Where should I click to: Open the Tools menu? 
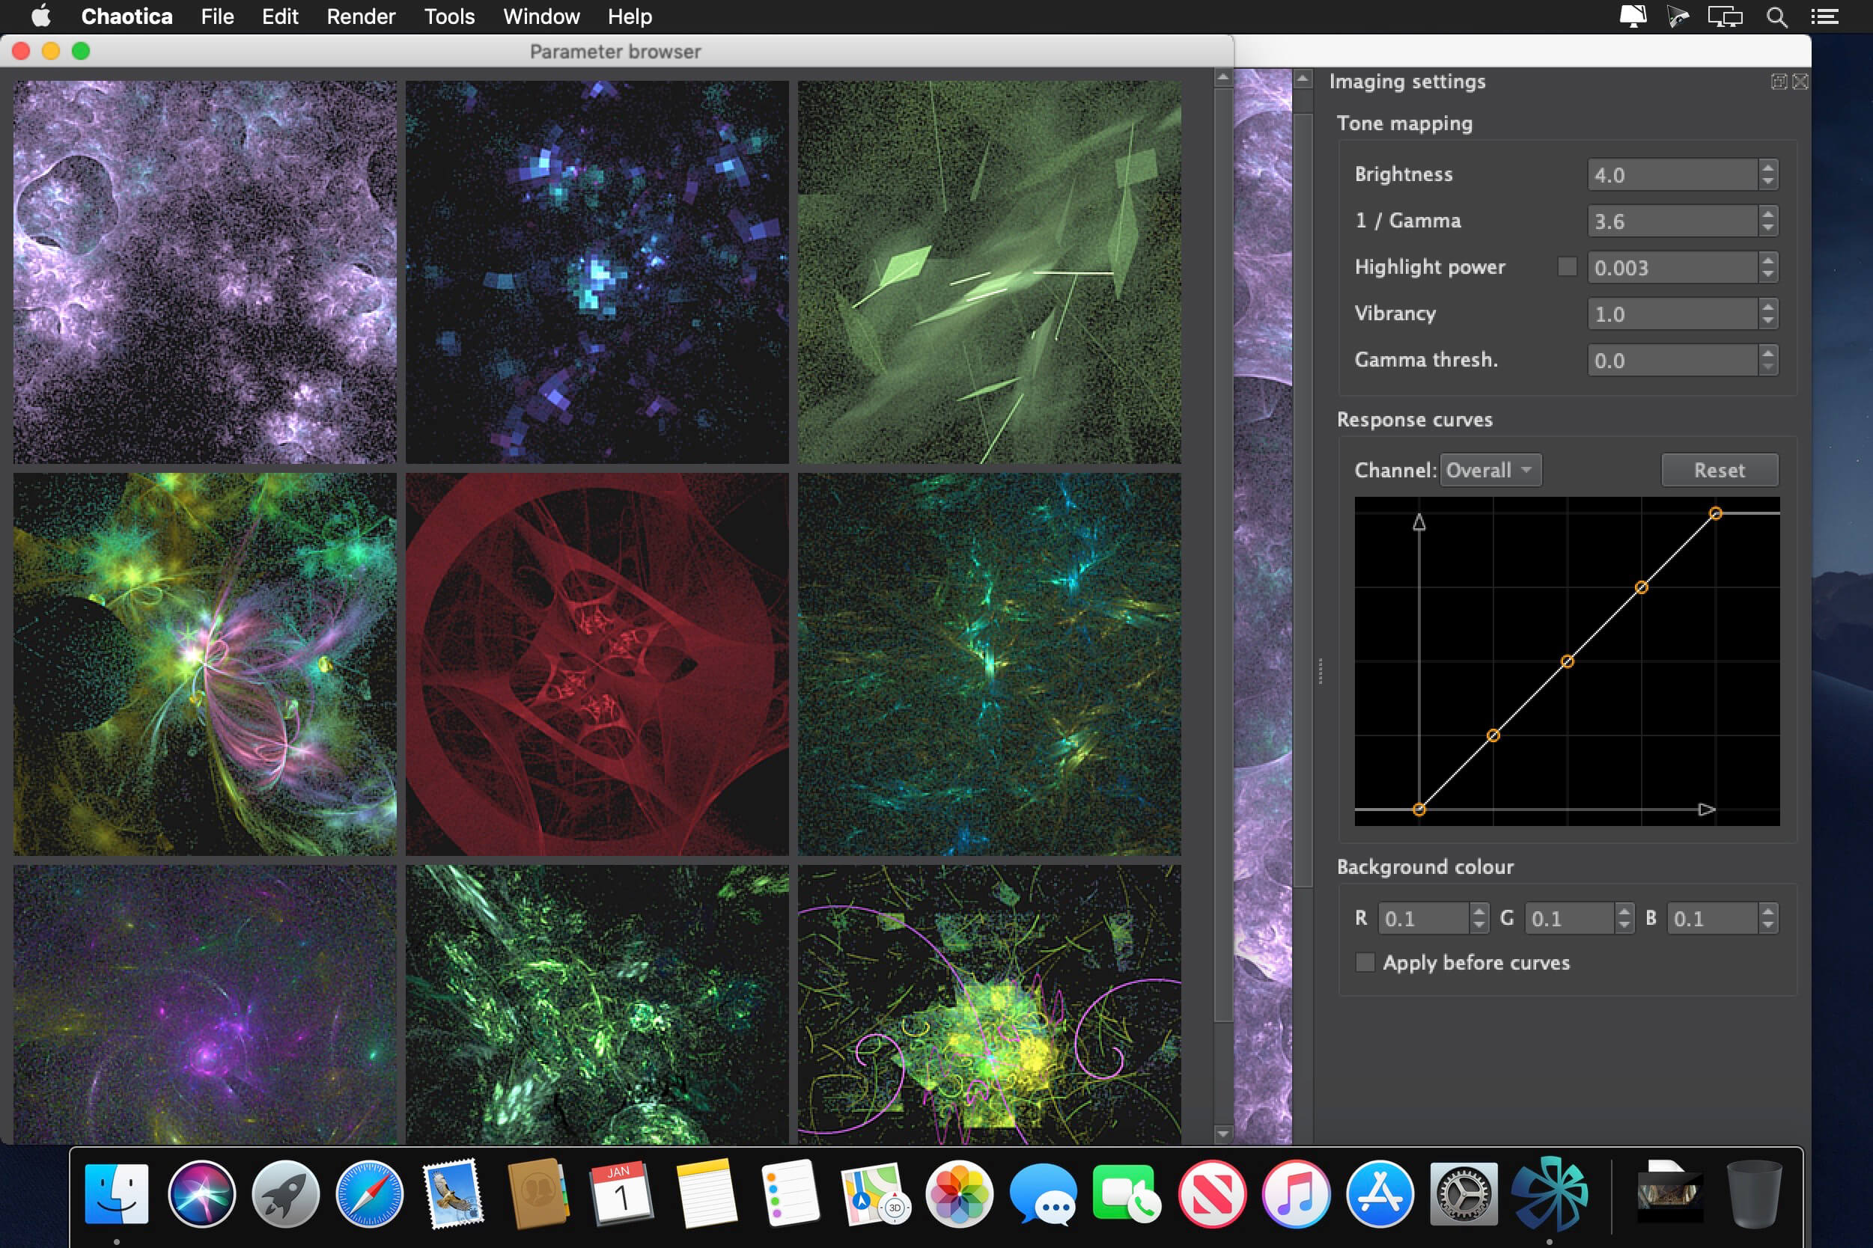click(x=449, y=16)
